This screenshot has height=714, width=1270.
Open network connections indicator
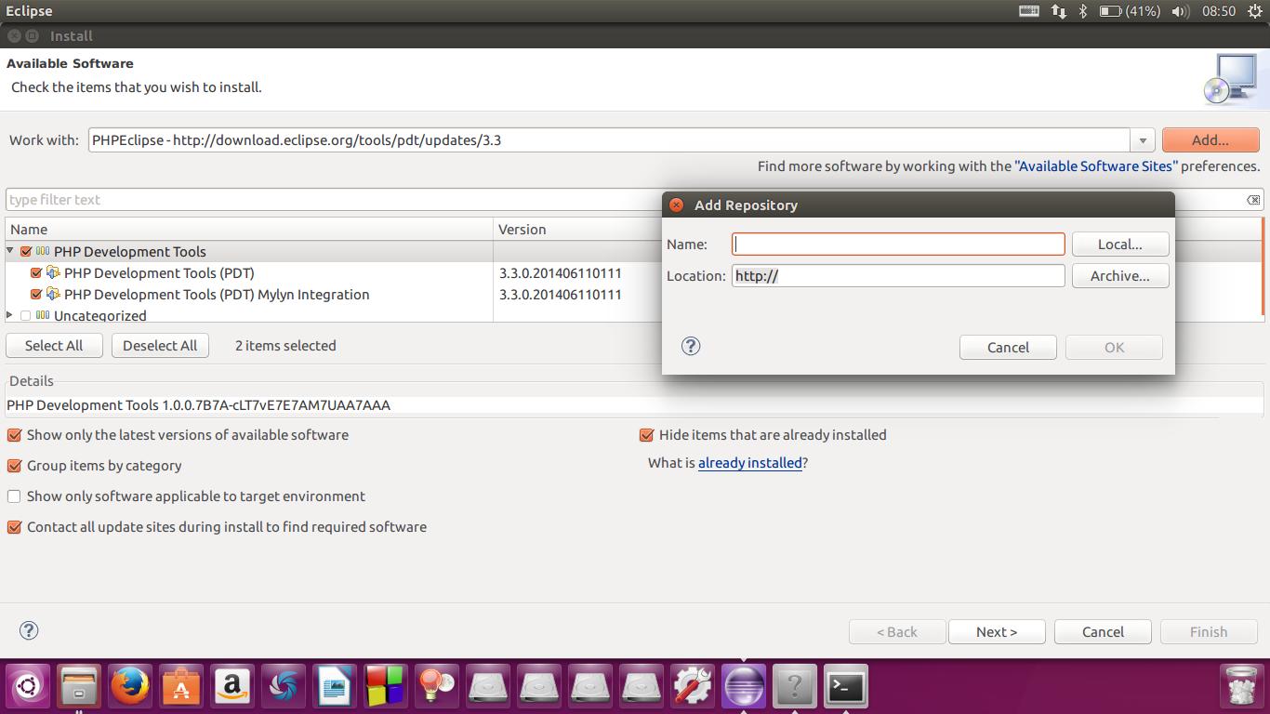click(1058, 11)
